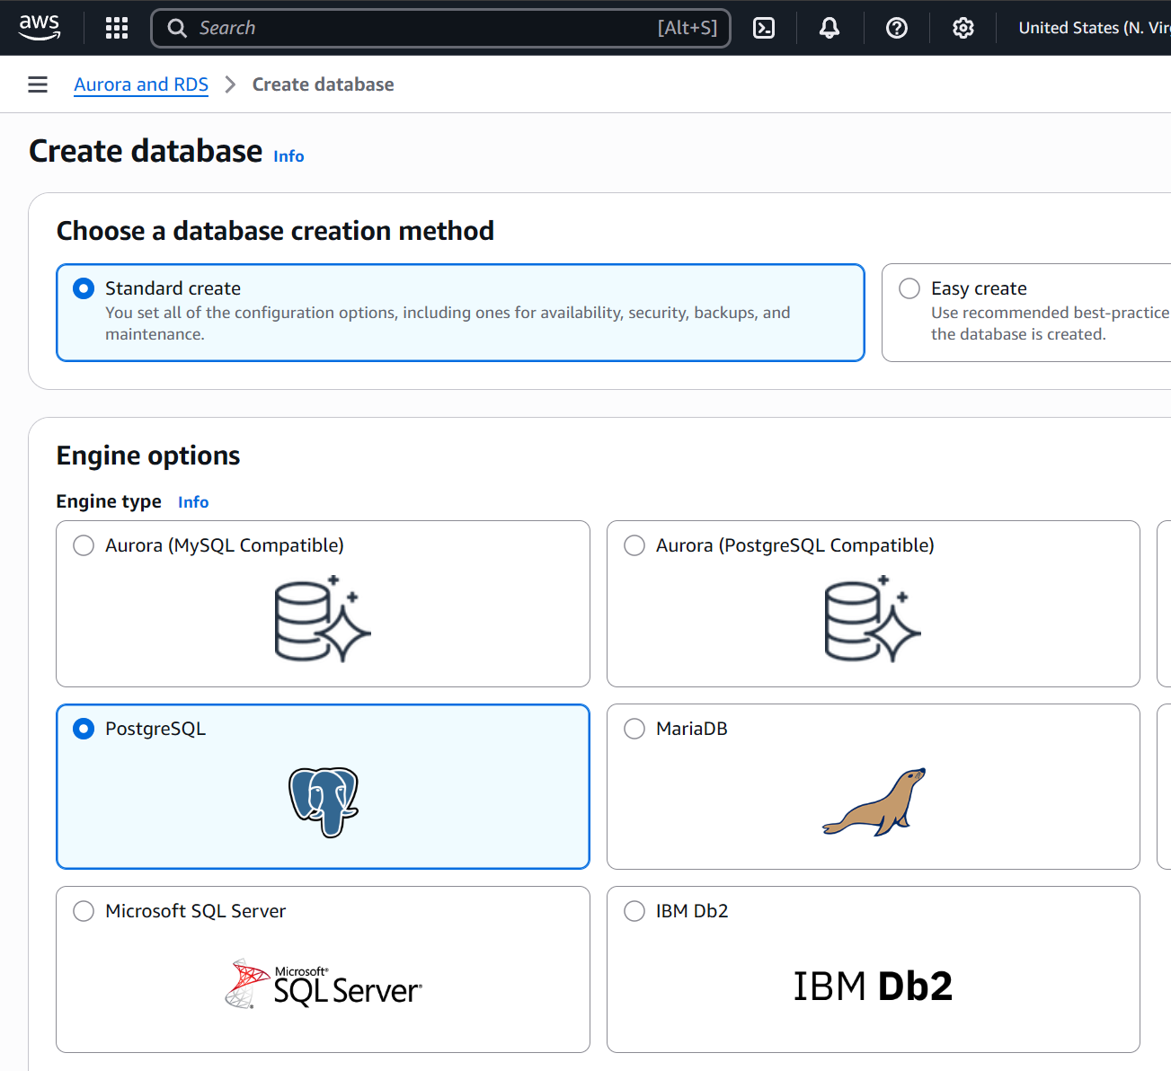The width and height of the screenshot is (1171, 1071).
Task: Go to Aurora and RDS breadcrumb
Action: pyautogui.click(x=141, y=84)
